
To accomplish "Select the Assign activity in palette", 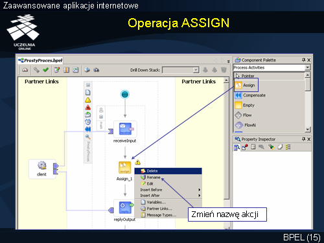I will 246,86.
